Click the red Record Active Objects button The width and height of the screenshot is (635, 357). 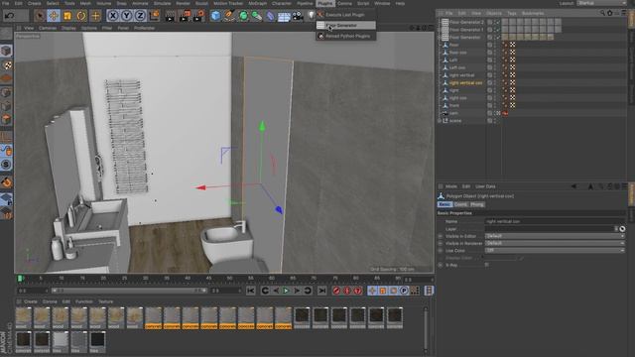tap(336, 291)
